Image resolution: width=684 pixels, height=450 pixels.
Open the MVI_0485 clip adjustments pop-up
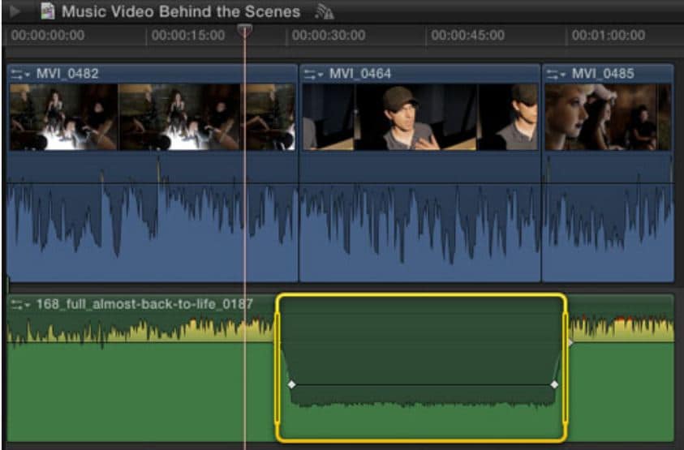[556, 74]
